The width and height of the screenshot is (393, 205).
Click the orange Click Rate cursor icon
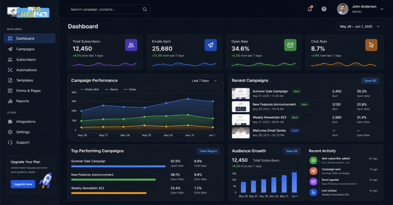(x=372, y=45)
